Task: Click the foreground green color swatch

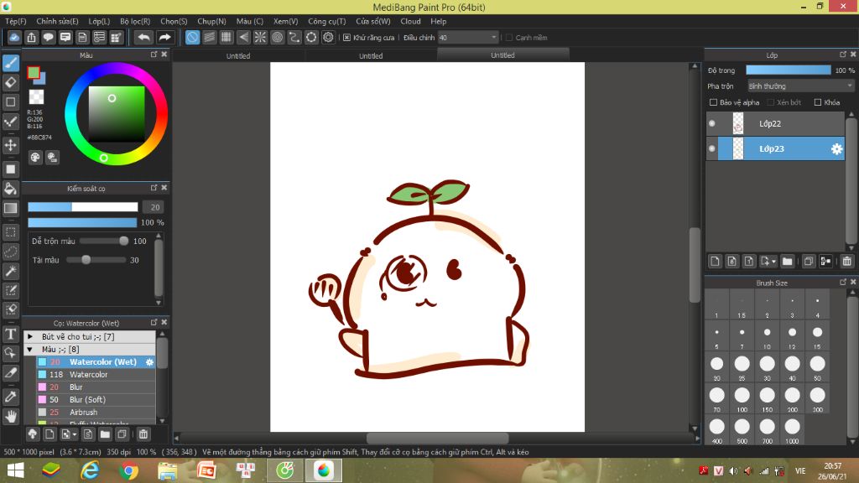Action: [x=34, y=73]
